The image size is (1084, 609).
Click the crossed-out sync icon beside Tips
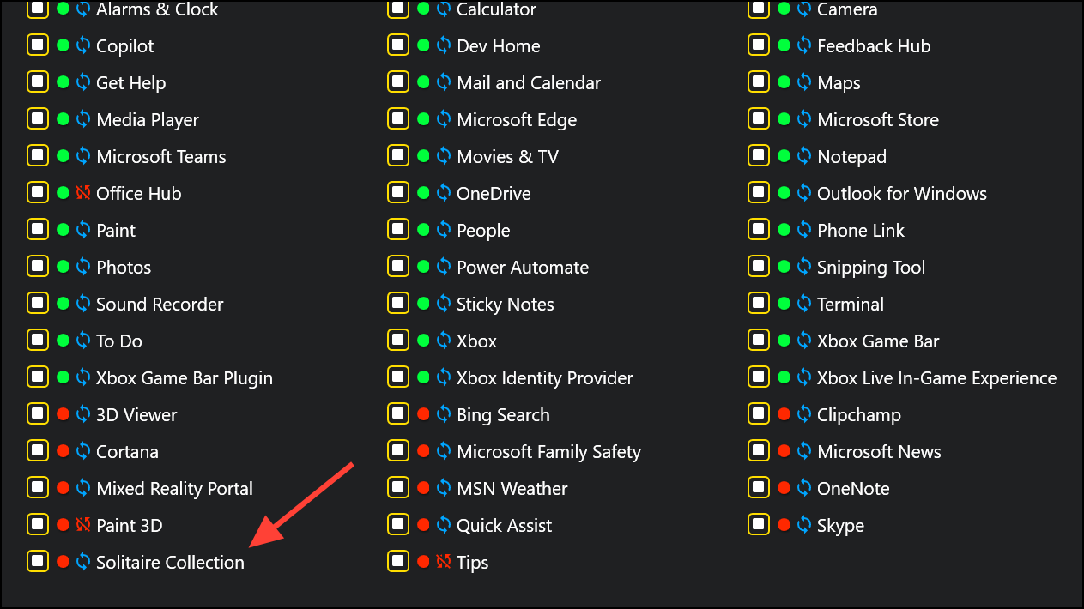444,563
